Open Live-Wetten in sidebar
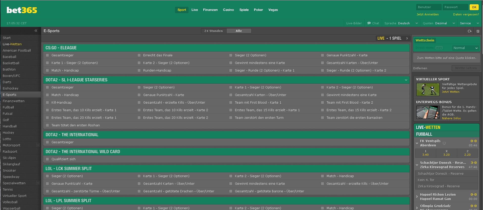This screenshot has height=210, width=483. pos(20,44)
